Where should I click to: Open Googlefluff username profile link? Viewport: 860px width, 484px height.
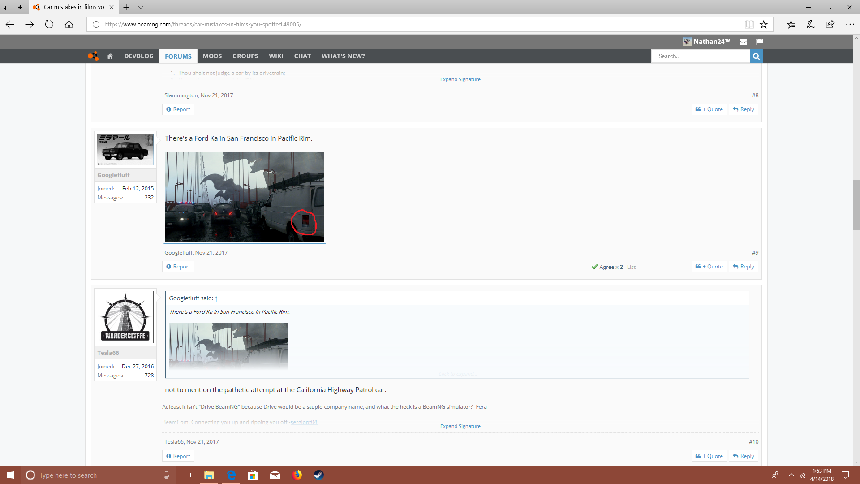pyautogui.click(x=113, y=175)
